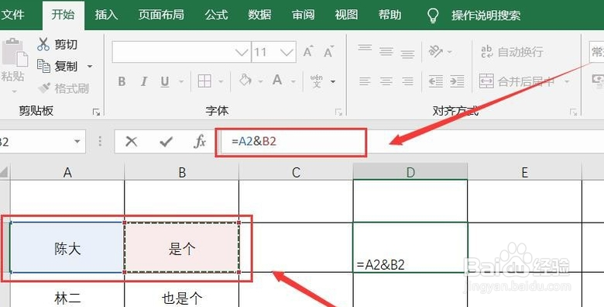Click the Tell Me search (操作说明搜索) box

point(486,16)
